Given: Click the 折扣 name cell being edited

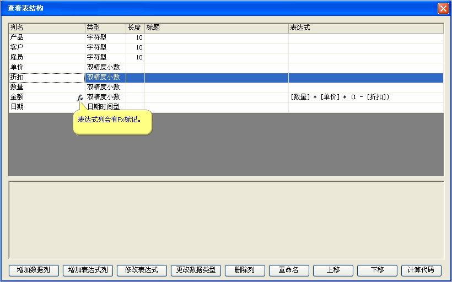Looking at the screenshot, I should coord(46,77).
